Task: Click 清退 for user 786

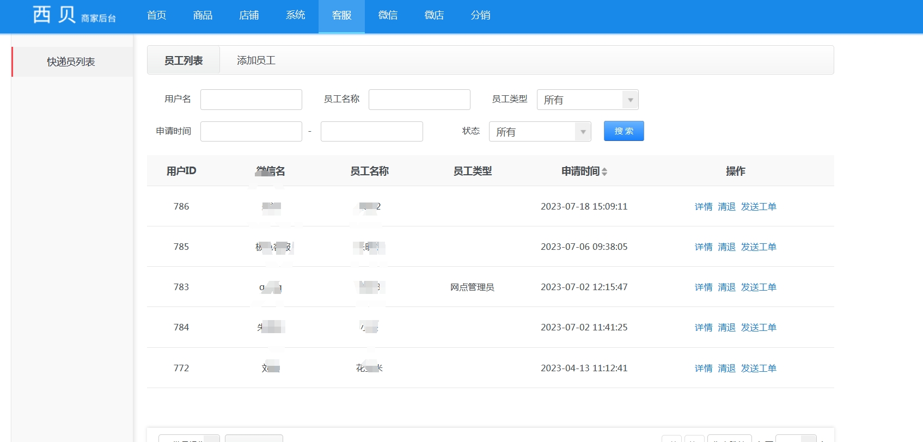Action: tap(726, 206)
